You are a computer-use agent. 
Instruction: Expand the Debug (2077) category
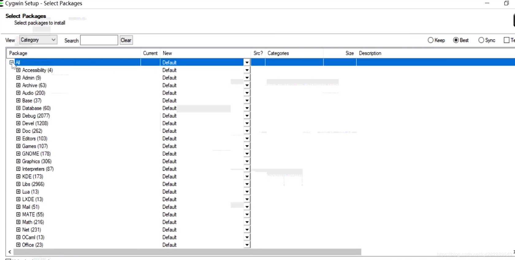pyautogui.click(x=18, y=116)
